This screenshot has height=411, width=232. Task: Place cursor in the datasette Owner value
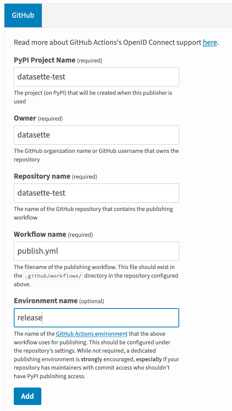pyautogui.click(x=33, y=135)
